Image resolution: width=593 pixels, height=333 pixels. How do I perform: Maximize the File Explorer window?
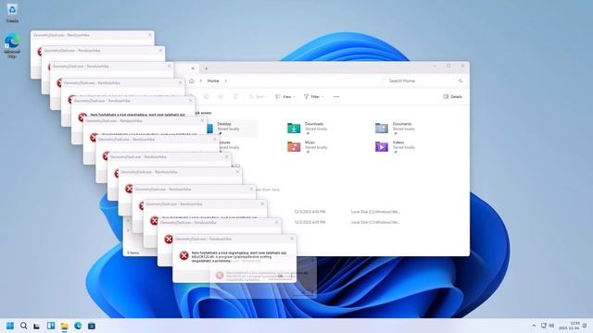(x=448, y=66)
